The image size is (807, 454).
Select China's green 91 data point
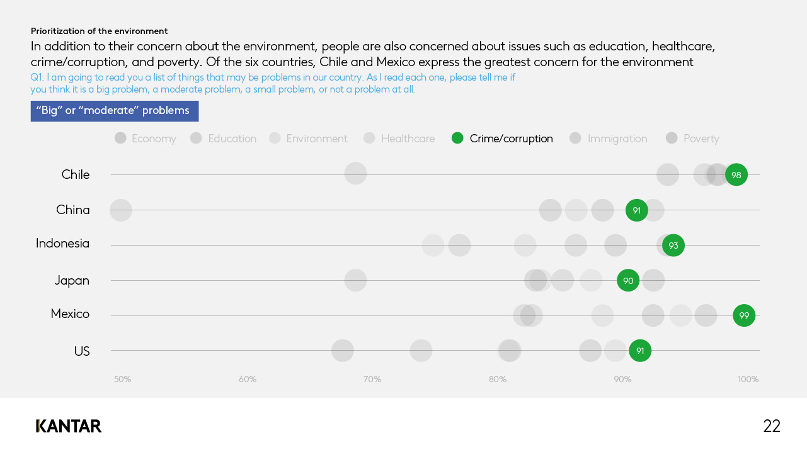click(x=637, y=210)
